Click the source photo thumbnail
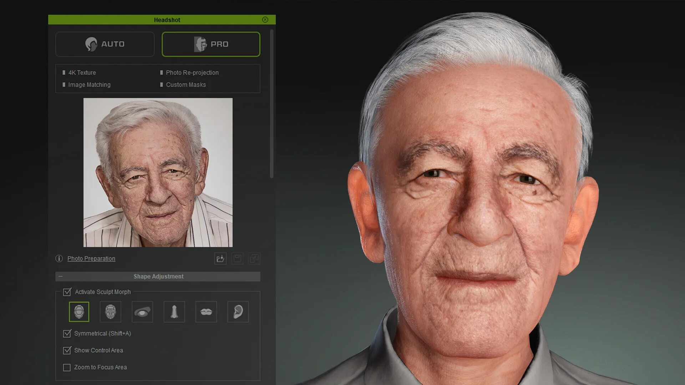The height and width of the screenshot is (385, 685). point(158,173)
